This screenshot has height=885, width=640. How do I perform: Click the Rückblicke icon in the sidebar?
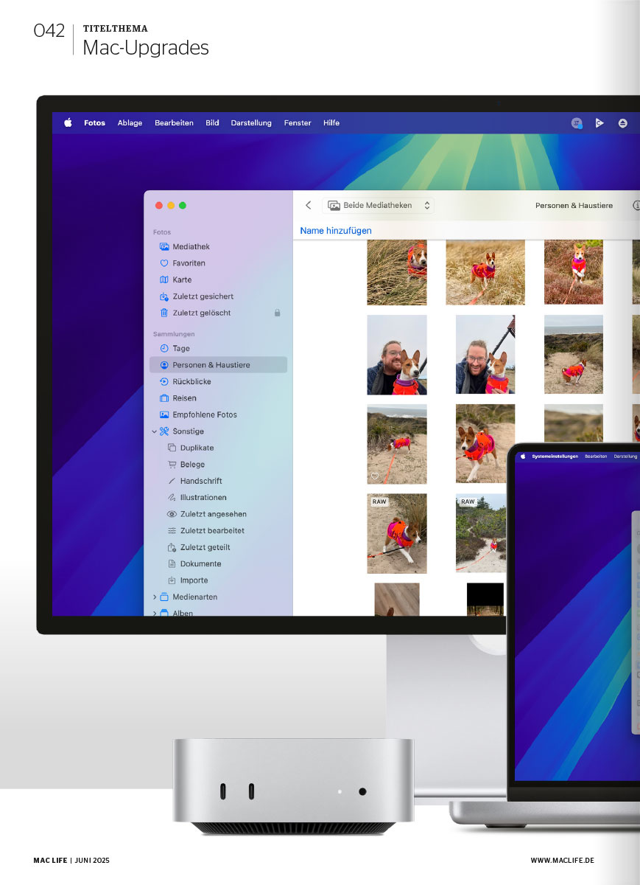(164, 381)
